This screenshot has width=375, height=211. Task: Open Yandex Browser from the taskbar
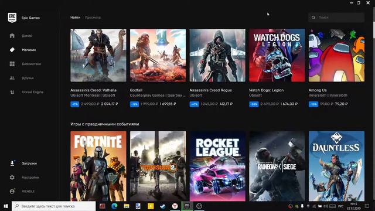(175, 206)
